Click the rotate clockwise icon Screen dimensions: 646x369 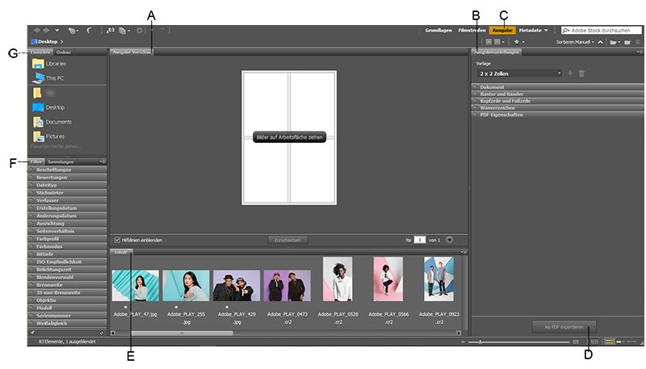(162, 30)
